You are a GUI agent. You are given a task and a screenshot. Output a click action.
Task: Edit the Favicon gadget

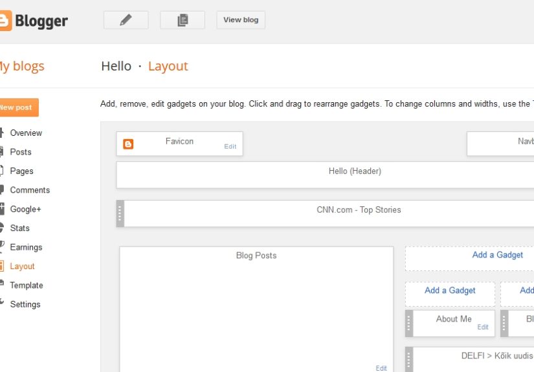(x=230, y=146)
